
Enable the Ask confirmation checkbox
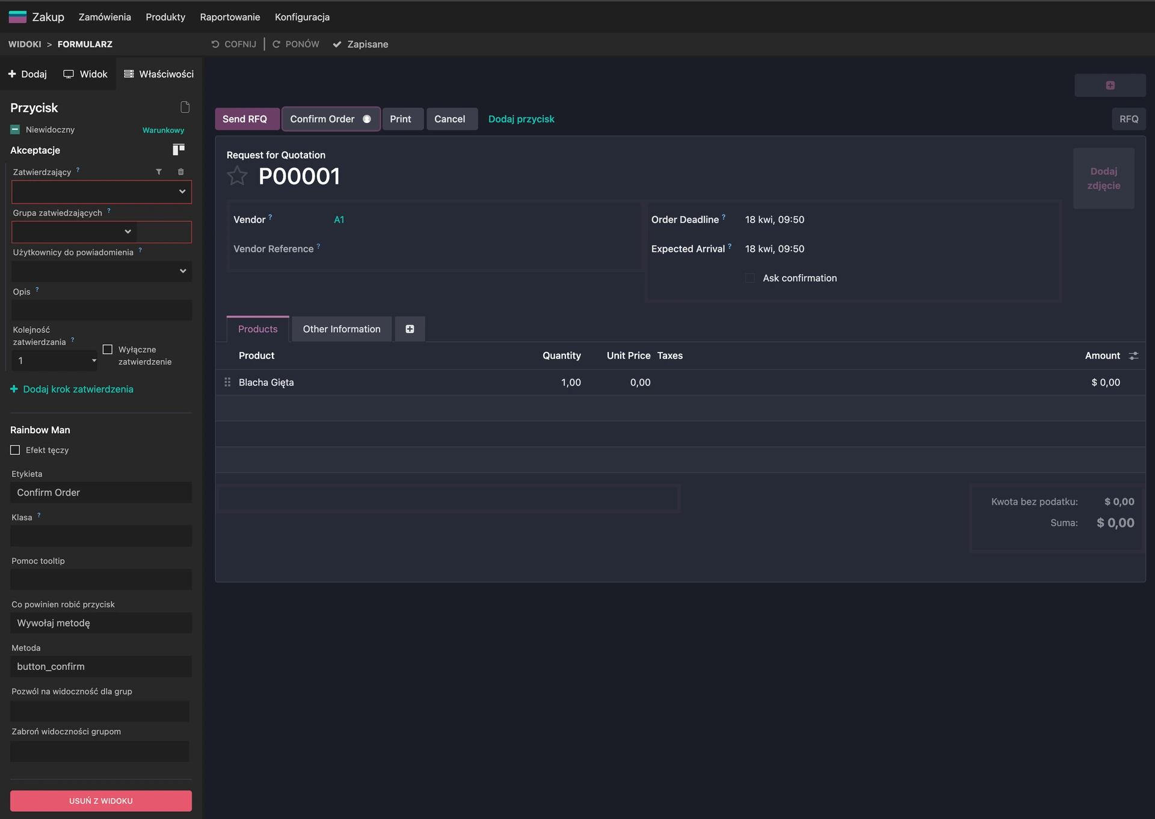(x=749, y=278)
